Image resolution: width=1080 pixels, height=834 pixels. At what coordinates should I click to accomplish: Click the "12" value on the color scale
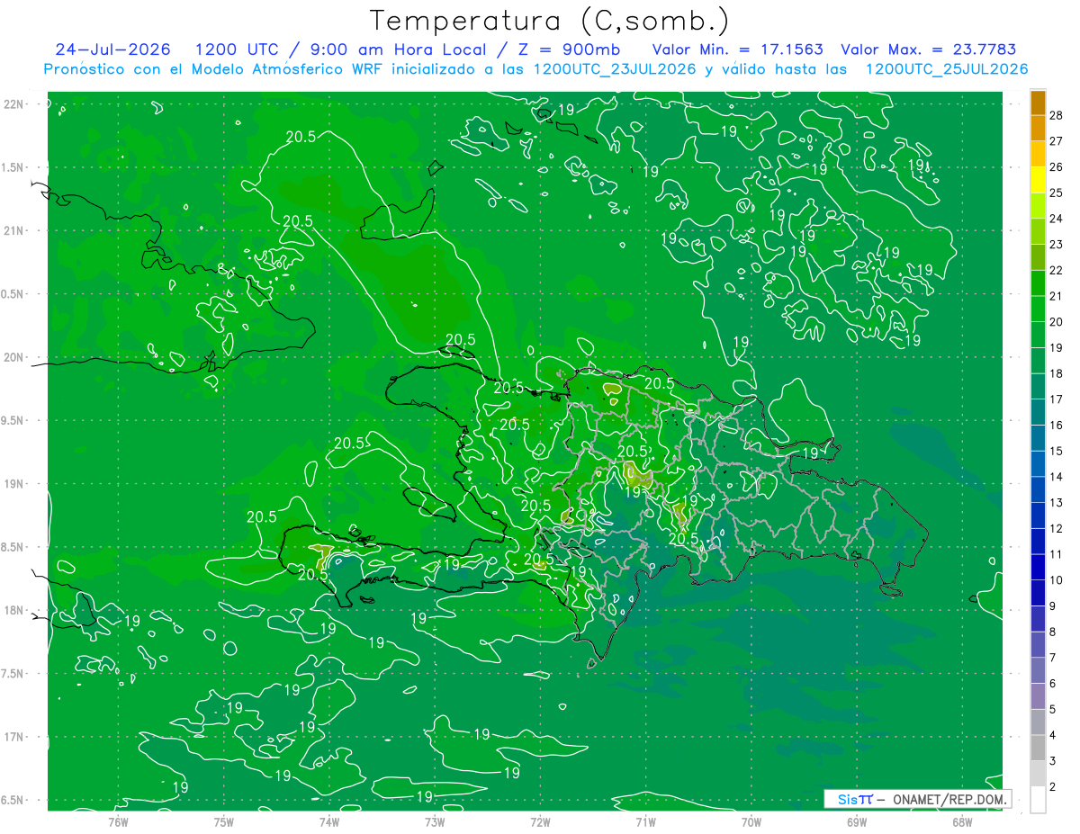point(1057,528)
